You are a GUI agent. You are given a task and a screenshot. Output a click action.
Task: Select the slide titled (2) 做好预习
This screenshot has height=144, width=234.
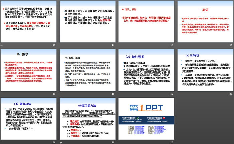click(x=146, y=70)
